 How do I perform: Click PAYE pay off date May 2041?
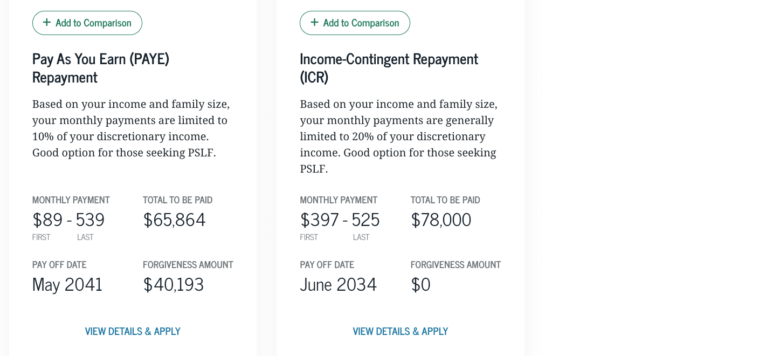67,285
